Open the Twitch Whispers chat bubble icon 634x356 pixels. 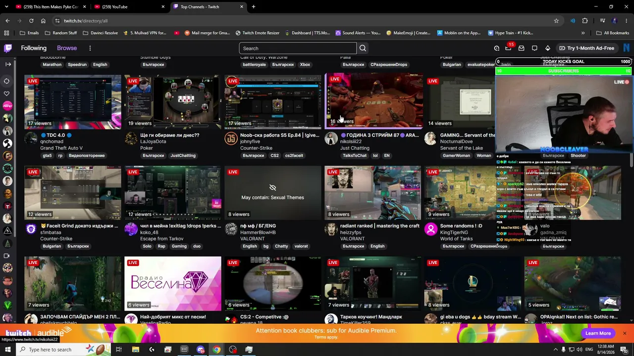[x=534, y=48]
